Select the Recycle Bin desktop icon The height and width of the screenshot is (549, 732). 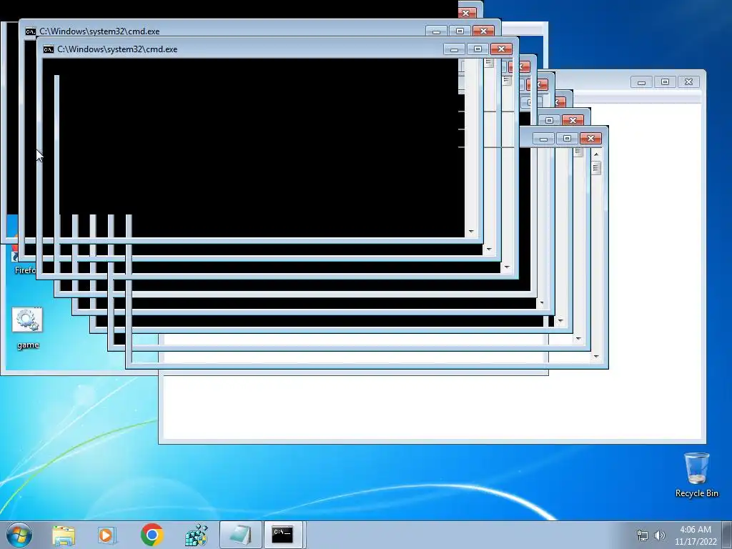click(x=696, y=475)
